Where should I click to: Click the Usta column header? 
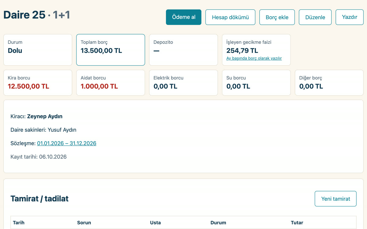coord(155,223)
